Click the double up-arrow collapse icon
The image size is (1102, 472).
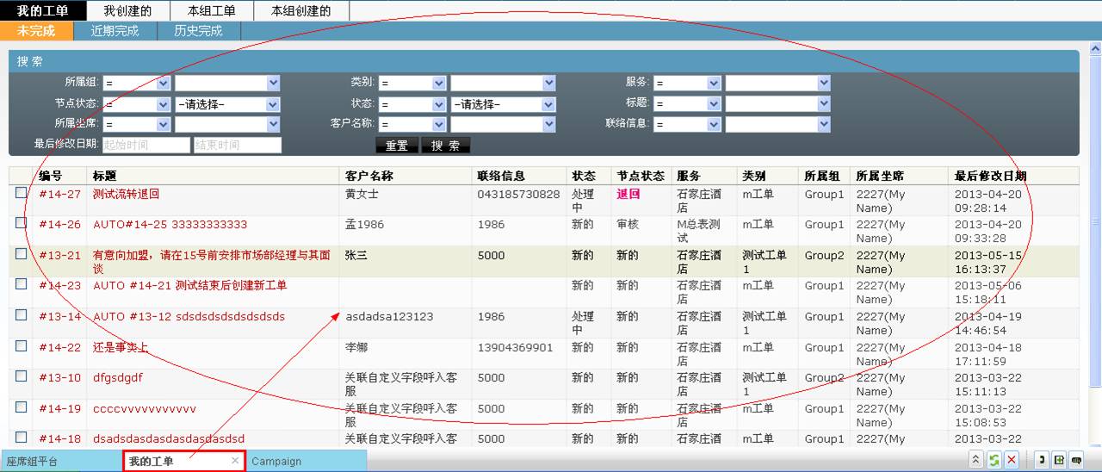coord(976,460)
